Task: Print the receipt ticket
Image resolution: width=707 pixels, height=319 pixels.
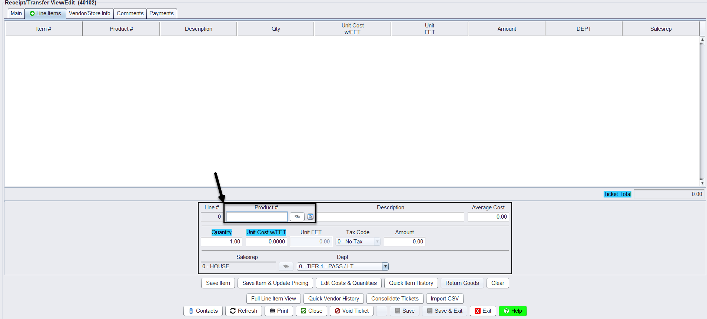Action: pos(279,311)
